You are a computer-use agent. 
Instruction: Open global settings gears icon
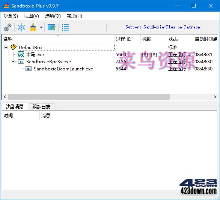click(8, 27)
